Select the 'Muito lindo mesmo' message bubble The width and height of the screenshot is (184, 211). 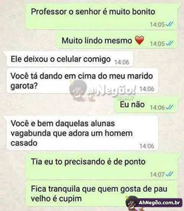117,41
